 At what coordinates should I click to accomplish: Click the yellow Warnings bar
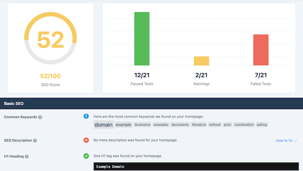tap(201, 61)
